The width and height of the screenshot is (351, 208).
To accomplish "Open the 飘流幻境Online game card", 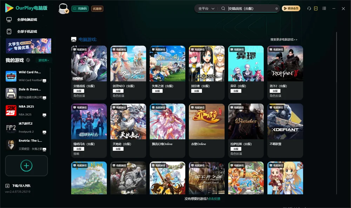I will [167, 130].
